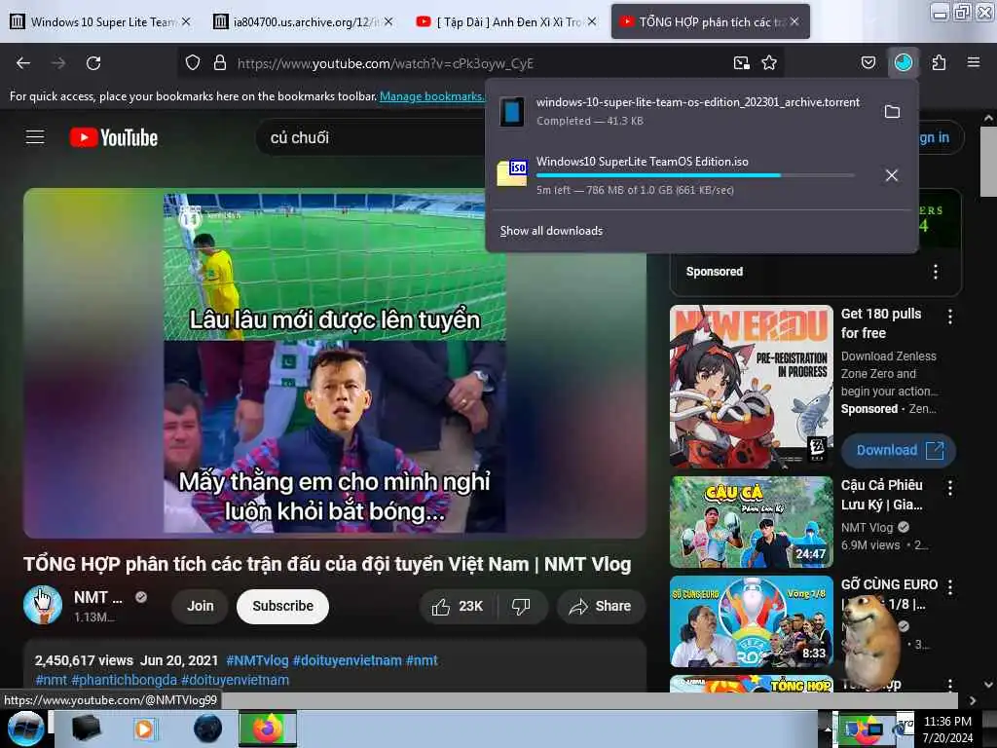997x748 pixels.
Task: Click the video title TỔNG HỢP phân tích
Action: (x=327, y=564)
